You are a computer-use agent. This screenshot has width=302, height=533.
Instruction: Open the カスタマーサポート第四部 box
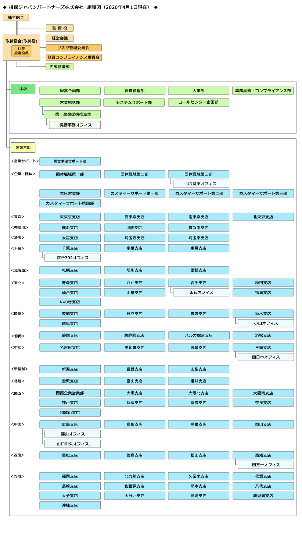(70, 203)
